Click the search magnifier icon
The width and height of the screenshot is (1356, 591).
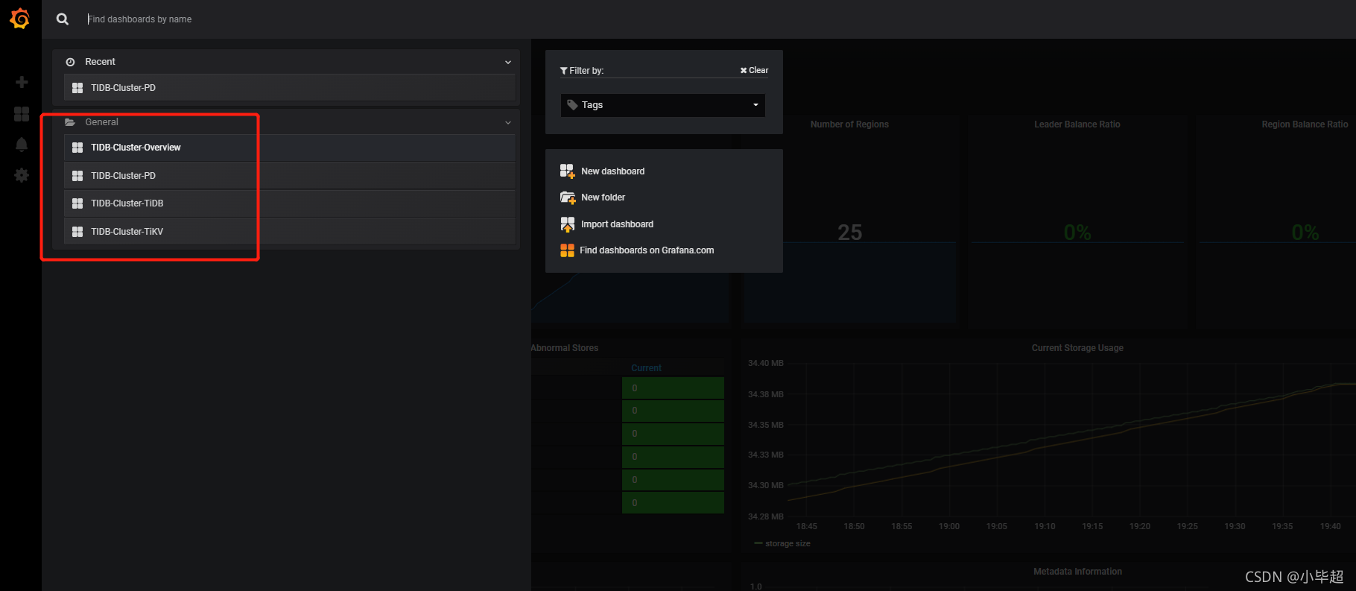(63, 19)
